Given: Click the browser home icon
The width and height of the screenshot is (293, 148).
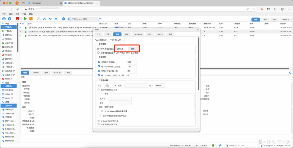Looking at the screenshot, I should pos(18,9).
